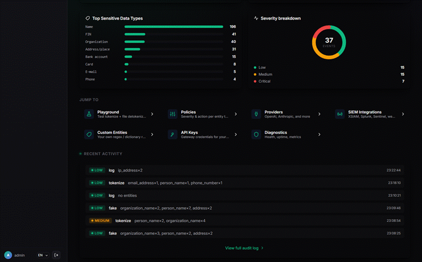Select the fake person_name×7 activity row
Screen dimensions: 422x262
244,208
